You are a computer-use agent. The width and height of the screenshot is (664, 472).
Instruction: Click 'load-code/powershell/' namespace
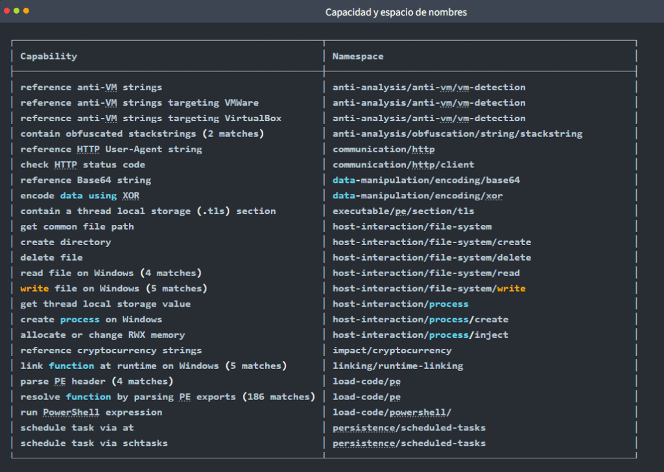[392, 412]
